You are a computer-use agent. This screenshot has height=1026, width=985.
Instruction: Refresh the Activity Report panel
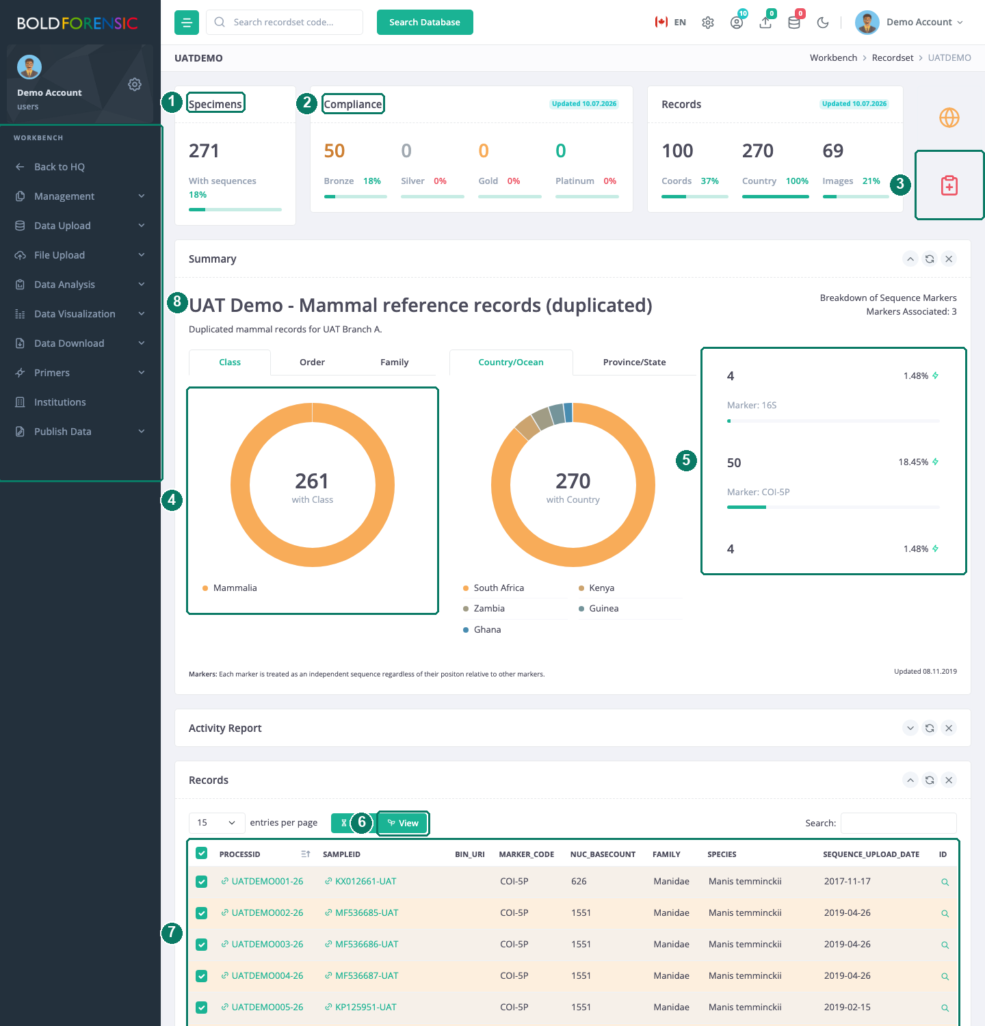click(930, 728)
